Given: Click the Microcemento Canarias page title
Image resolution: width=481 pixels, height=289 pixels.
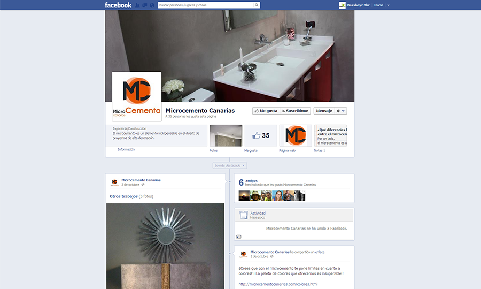Looking at the screenshot, I should (x=200, y=111).
